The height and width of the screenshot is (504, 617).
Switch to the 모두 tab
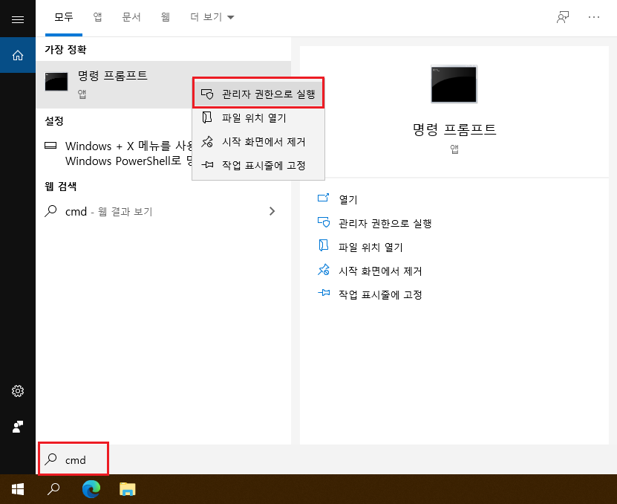pos(64,17)
